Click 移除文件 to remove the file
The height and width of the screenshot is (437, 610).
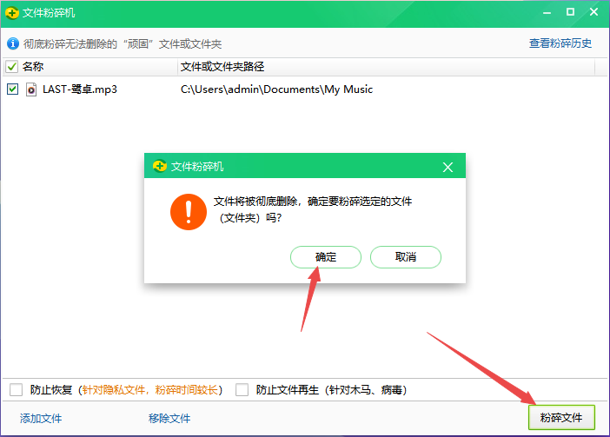(x=169, y=418)
